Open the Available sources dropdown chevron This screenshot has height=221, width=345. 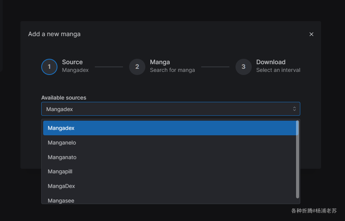click(295, 109)
